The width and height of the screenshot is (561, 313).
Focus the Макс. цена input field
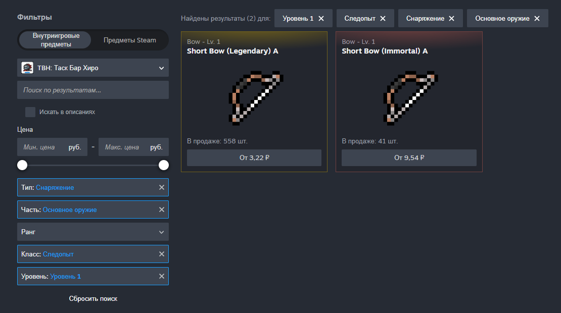pyautogui.click(x=133, y=147)
